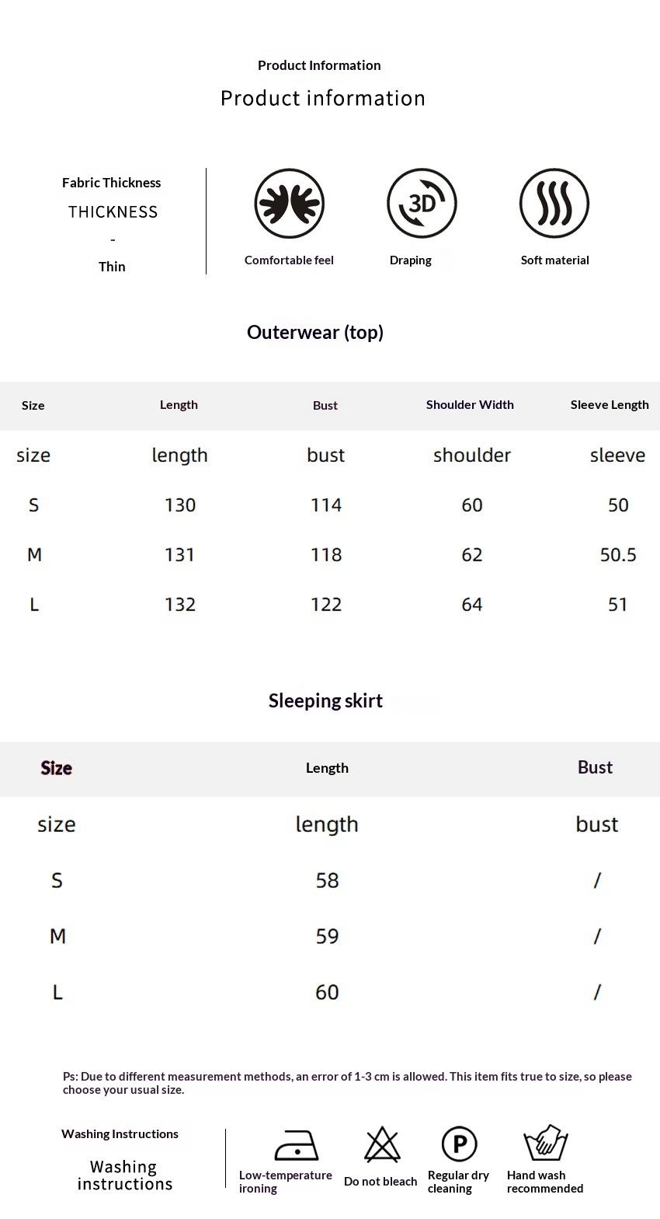
Task: Click length value 130 in size S row
Action: pyautogui.click(x=180, y=505)
